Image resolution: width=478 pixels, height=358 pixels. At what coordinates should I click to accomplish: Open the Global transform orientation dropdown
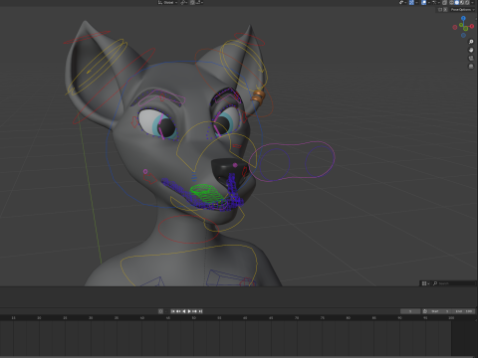(x=168, y=2)
